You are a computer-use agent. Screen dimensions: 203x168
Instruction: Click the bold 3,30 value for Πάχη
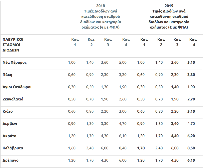tap(191, 75)
